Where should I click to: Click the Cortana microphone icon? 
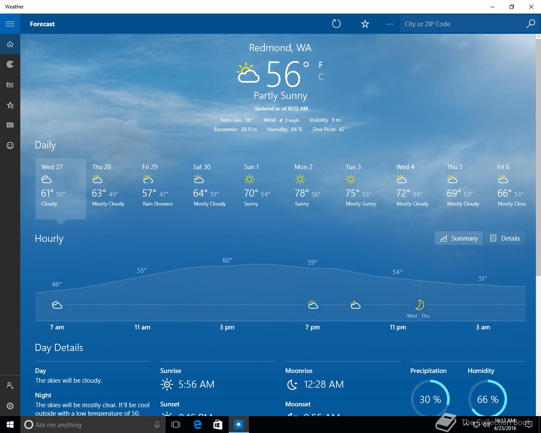click(157, 425)
